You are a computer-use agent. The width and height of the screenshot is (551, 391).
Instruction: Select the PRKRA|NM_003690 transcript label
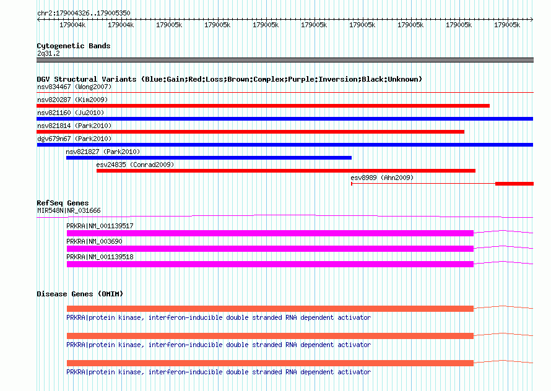click(x=94, y=241)
